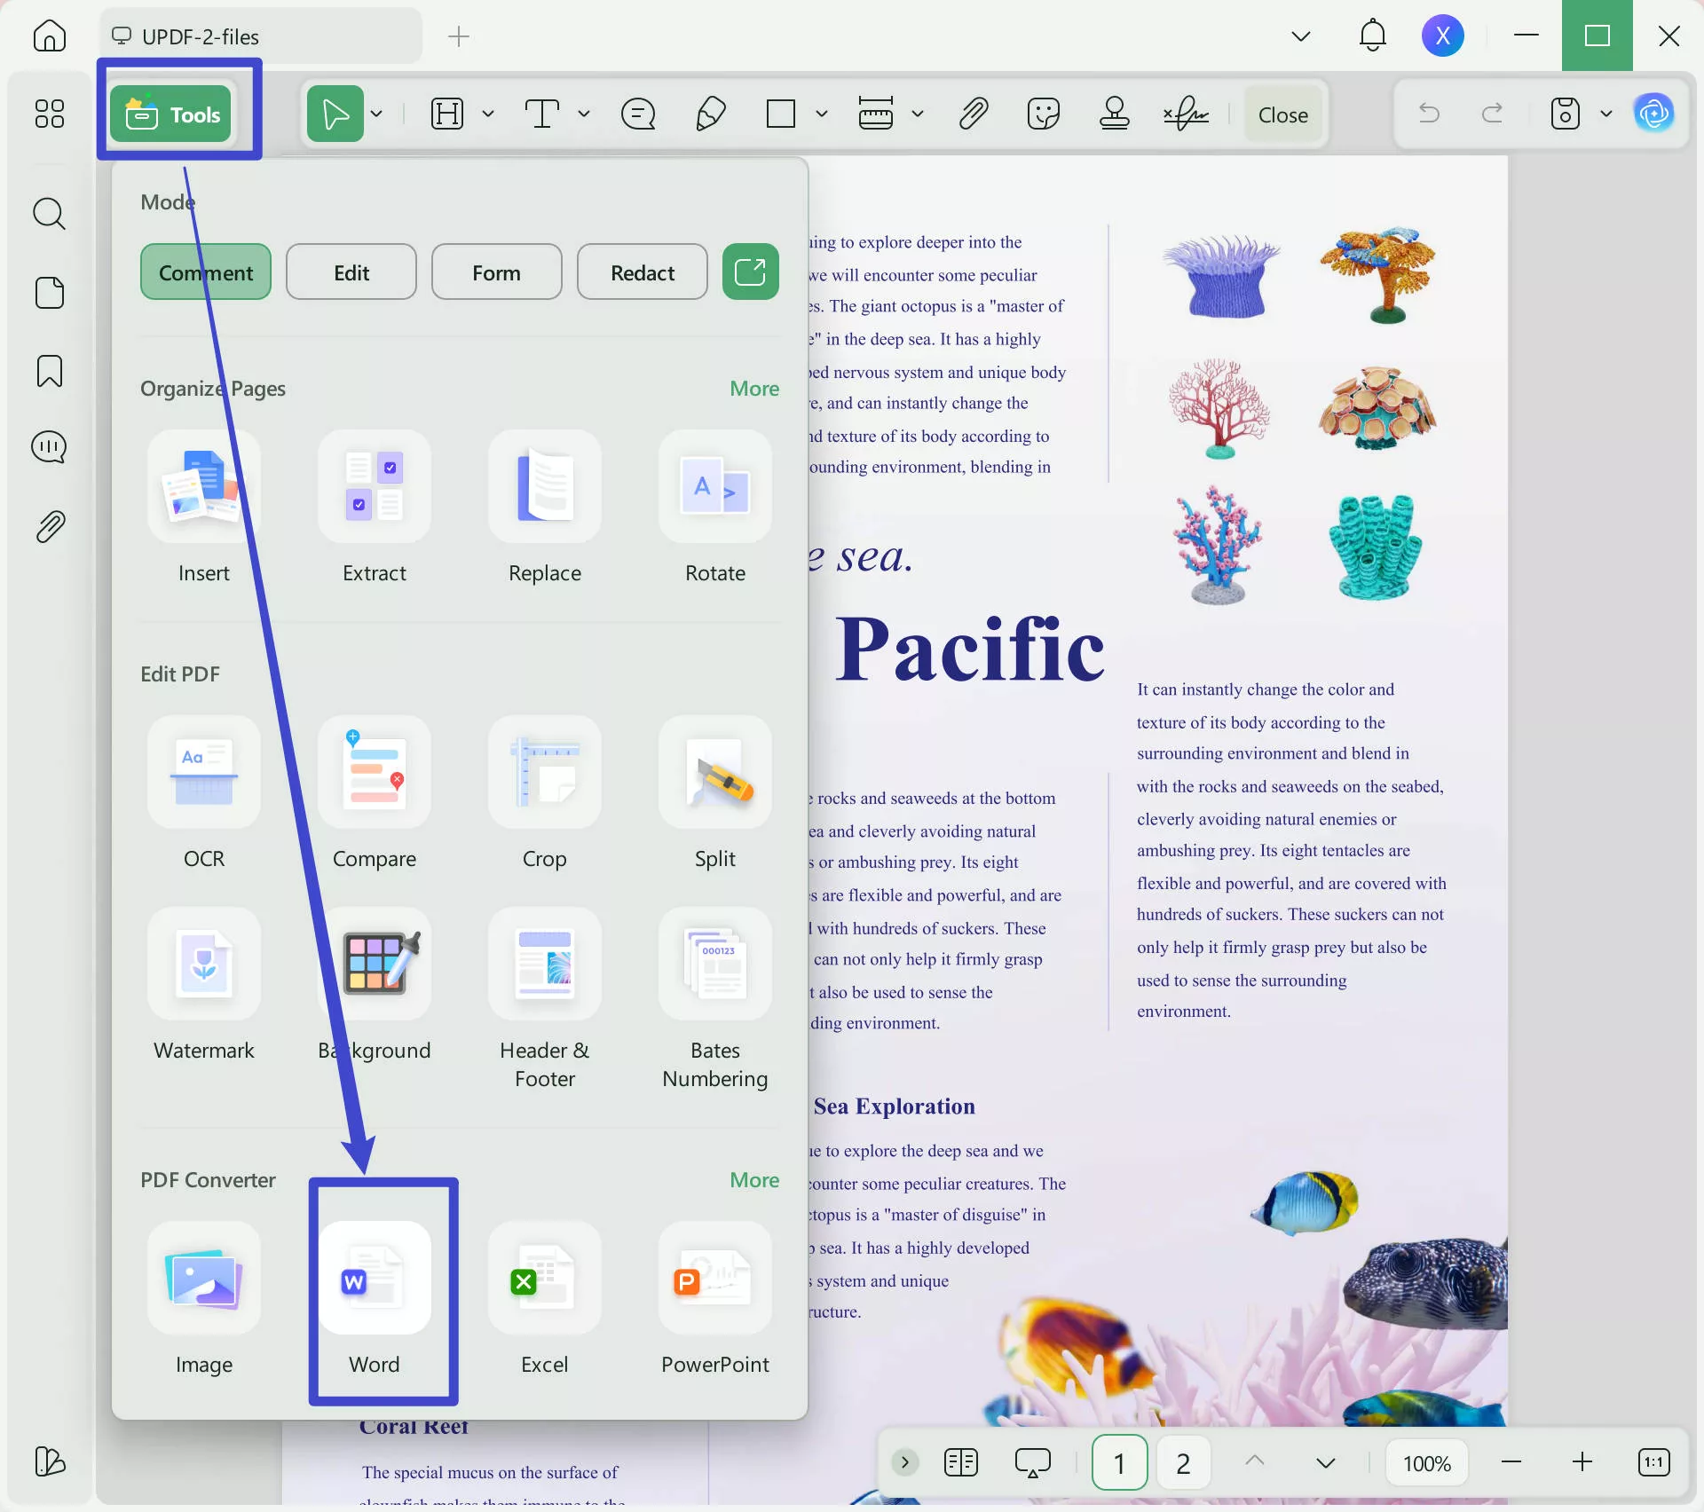This screenshot has width=1704, height=1512.
Task: Set zoom to actual size with 1:1 control
Action: pos(1654,1462)
